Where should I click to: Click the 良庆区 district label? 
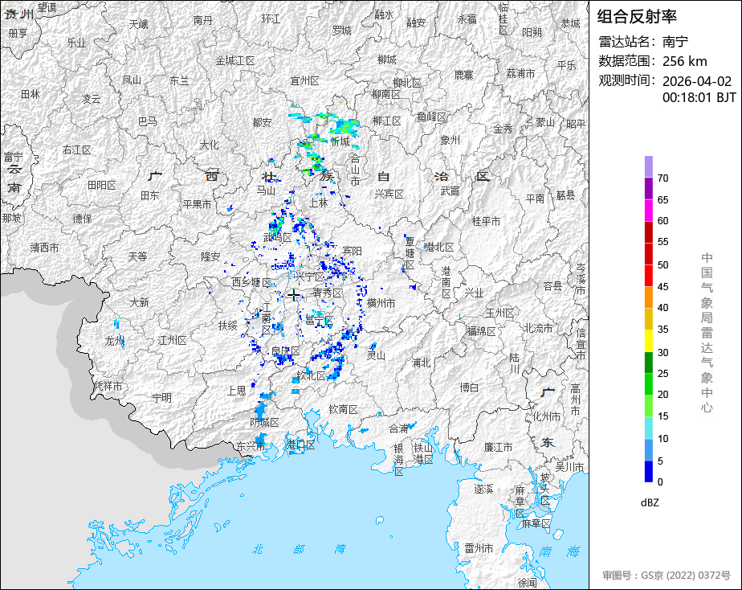(285, 351)
